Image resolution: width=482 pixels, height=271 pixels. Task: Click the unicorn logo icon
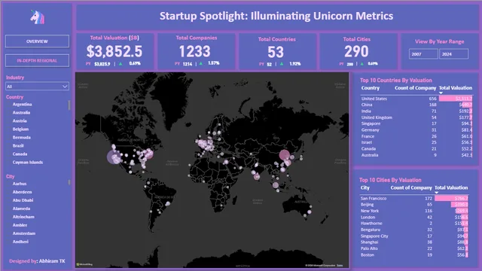tap(37, 17)
